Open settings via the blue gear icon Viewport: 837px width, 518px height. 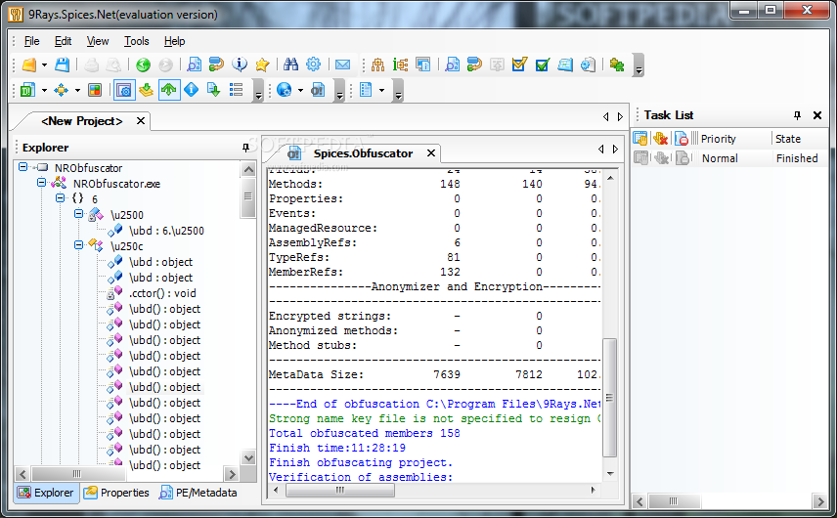(x=313, y=65)
